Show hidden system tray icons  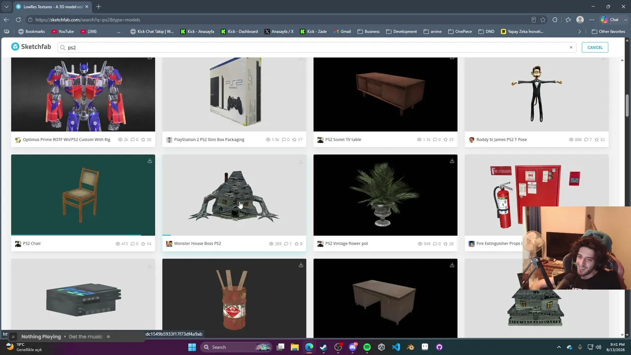tap(559, 347)
